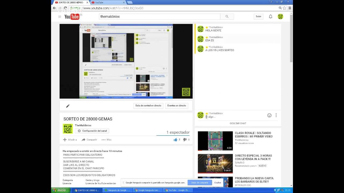
Task: Click Ocultar in the Hangouts sharing bar
Action: (218, 183)
